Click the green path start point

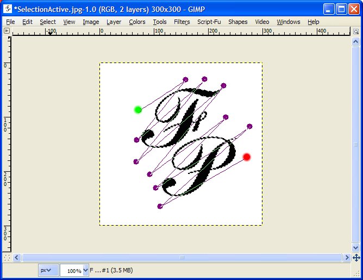point(138,109)
